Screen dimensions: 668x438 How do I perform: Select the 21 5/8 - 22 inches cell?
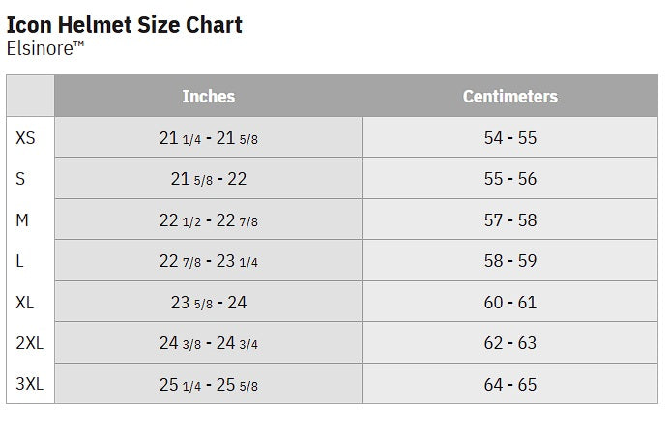tap(208, 179)
